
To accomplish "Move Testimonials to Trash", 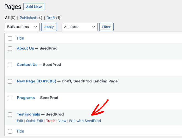I will point(51,121).
